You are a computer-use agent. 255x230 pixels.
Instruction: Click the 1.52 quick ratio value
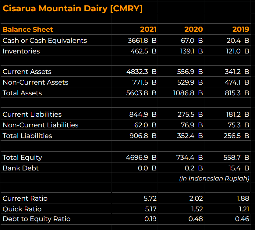click(197, 209)
